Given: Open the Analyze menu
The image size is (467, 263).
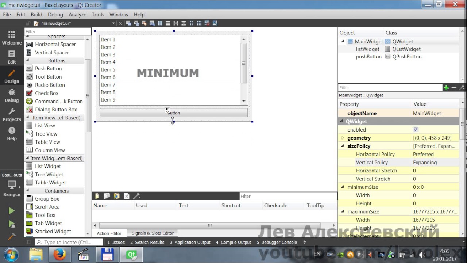Looking at the screenshot, I should click(x=77, y=15).
